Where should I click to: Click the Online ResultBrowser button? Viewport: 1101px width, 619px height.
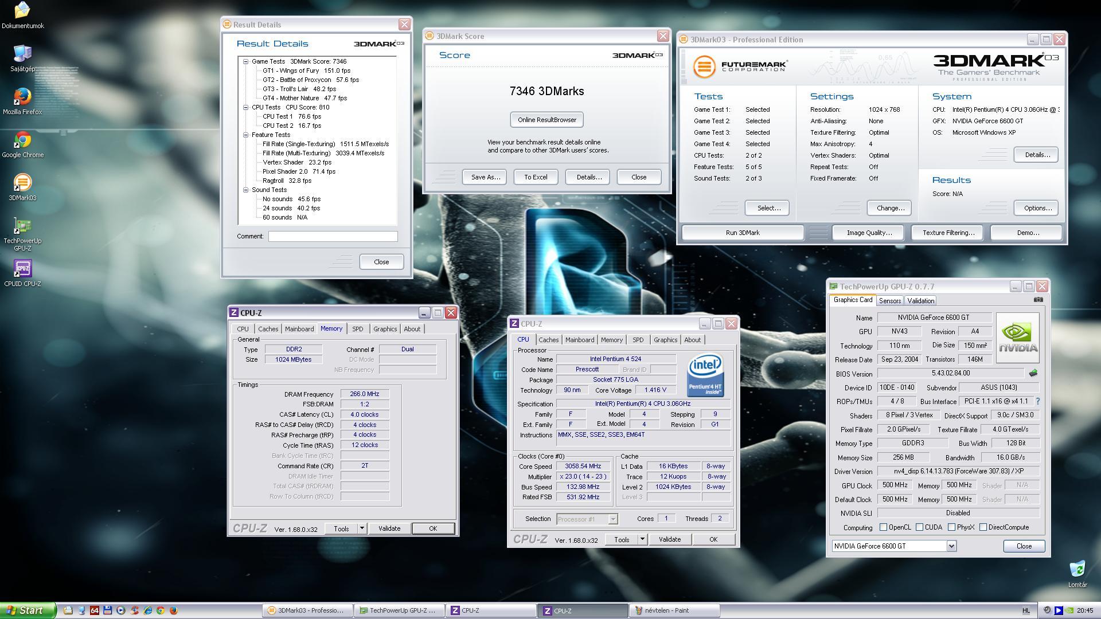tap(546, 120)
